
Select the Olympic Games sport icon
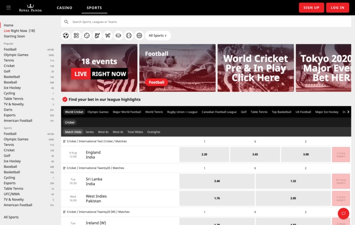tap(76, 35)
